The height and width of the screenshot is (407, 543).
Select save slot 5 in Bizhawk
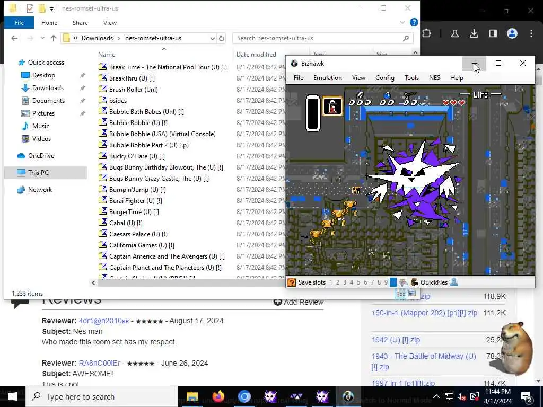click(x=358, y=282)
